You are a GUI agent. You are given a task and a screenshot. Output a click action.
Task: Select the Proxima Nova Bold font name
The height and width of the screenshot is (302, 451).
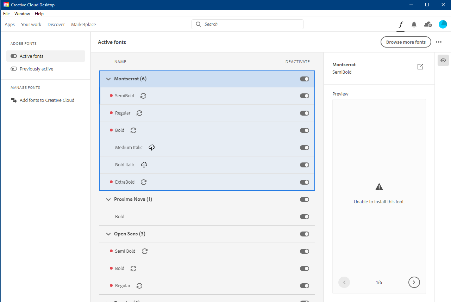[x=120, y=217]
